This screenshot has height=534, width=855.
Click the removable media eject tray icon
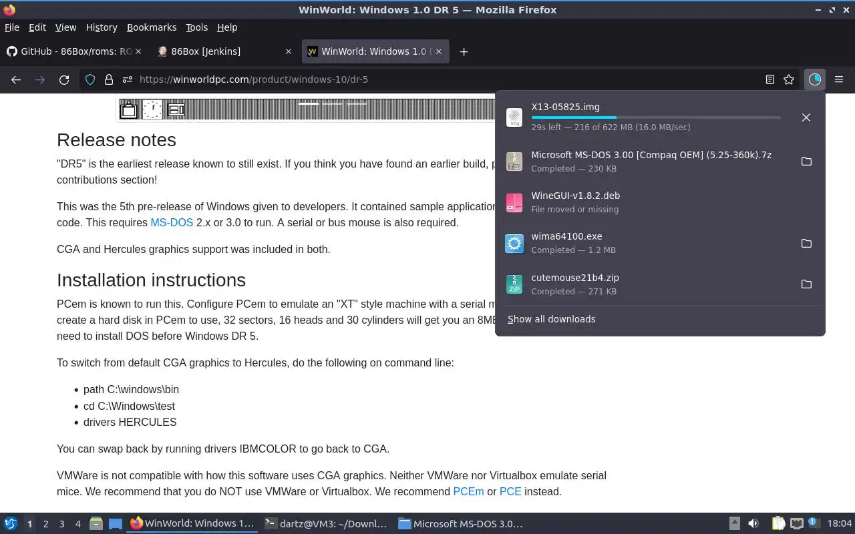click(734, 524)
